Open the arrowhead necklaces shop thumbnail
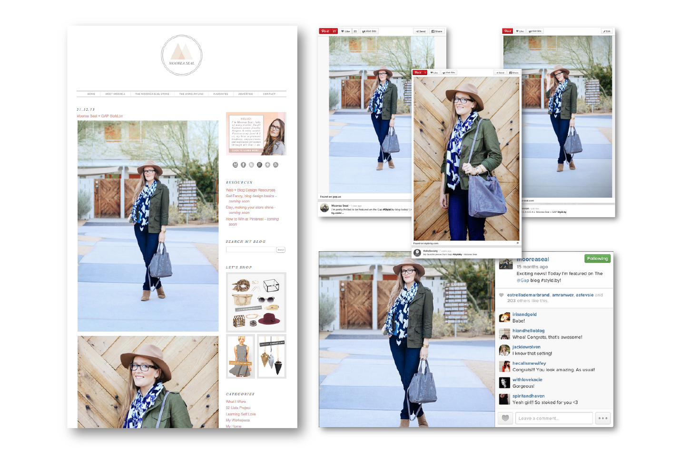This screenshot has height=458, width=679. (x=272, y=357)
